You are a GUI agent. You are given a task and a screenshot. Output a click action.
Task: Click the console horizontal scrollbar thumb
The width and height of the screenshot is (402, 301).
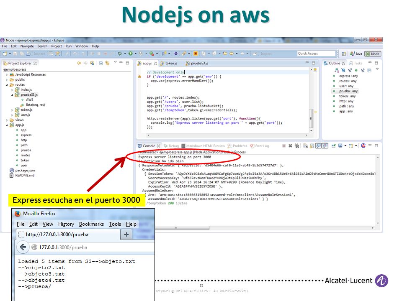coord(182,228)
